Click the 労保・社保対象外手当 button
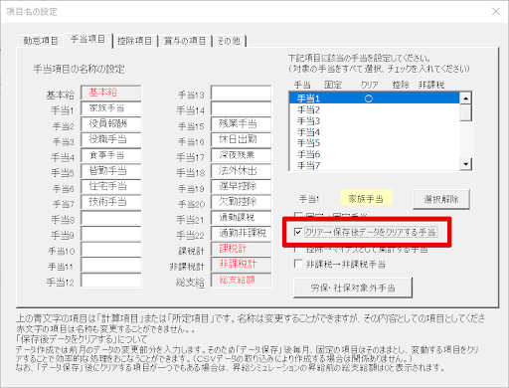Screen dimensions: 509x388 tap(353, 288)
